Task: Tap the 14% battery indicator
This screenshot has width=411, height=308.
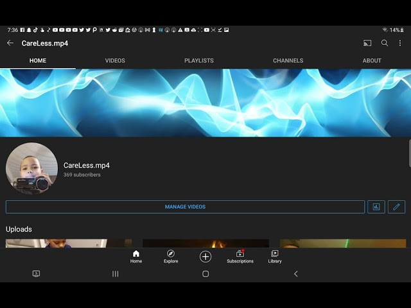Action: pyautogui.click(x=397, y=30)
